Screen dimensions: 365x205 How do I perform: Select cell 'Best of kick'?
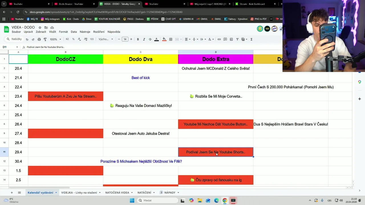click(x=141, y=78)
